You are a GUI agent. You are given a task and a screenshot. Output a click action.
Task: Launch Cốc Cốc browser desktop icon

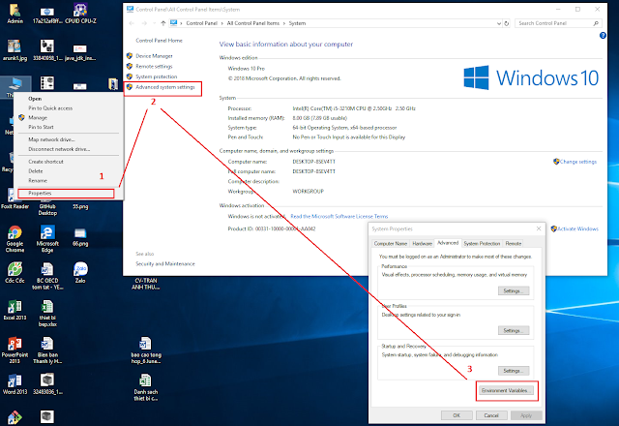pos(15,273)
